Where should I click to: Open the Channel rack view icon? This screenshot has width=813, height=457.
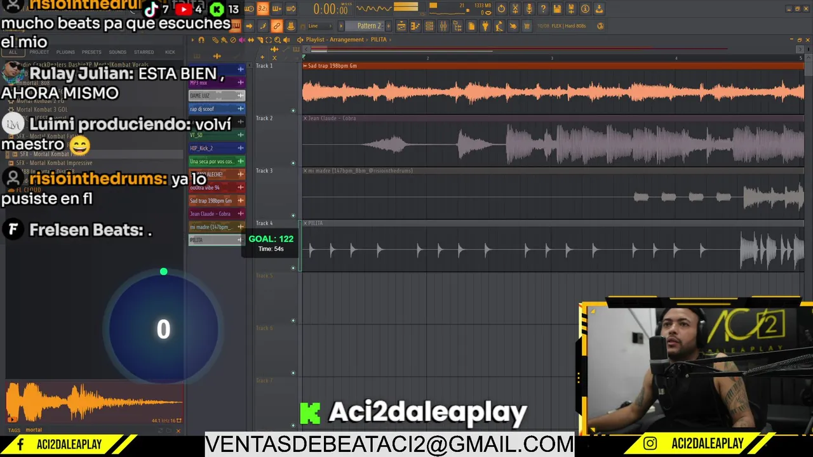click(x=429, y=26)
